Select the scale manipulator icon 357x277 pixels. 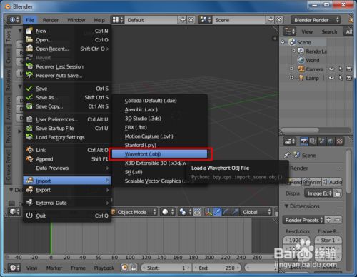point(235,212)
